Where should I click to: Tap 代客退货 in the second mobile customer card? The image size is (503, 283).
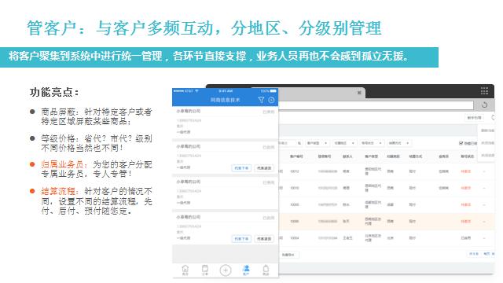(264, 168)
